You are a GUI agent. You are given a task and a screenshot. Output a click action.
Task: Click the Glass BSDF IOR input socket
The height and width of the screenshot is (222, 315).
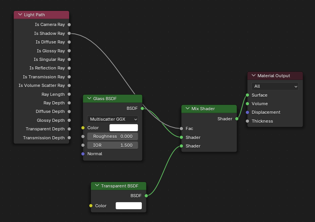[x=83, y=145]
